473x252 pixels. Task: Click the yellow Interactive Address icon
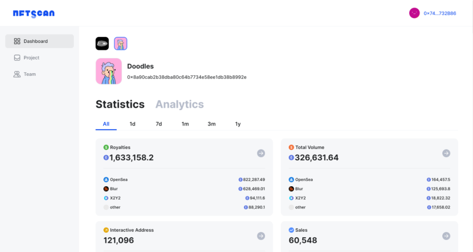[106, 230]
